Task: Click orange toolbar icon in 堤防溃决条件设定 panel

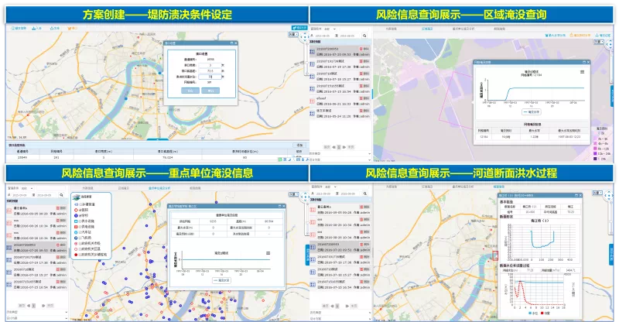Action: coord(70,29)
